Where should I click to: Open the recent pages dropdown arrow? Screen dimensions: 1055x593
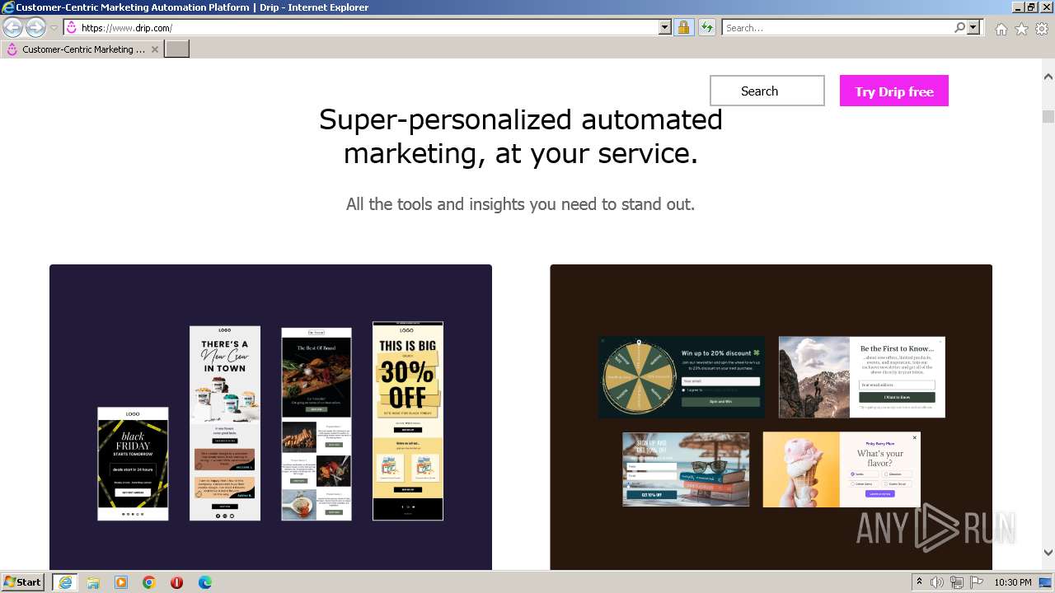point(54,28)
